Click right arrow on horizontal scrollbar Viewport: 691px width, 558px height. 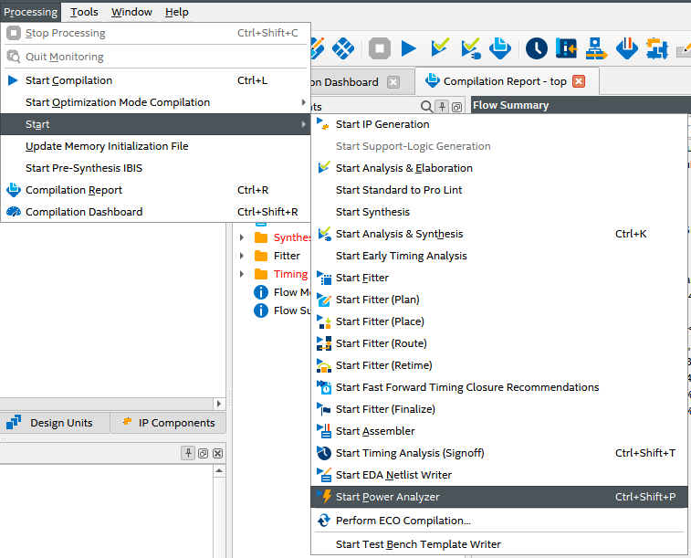coord(218,403)
